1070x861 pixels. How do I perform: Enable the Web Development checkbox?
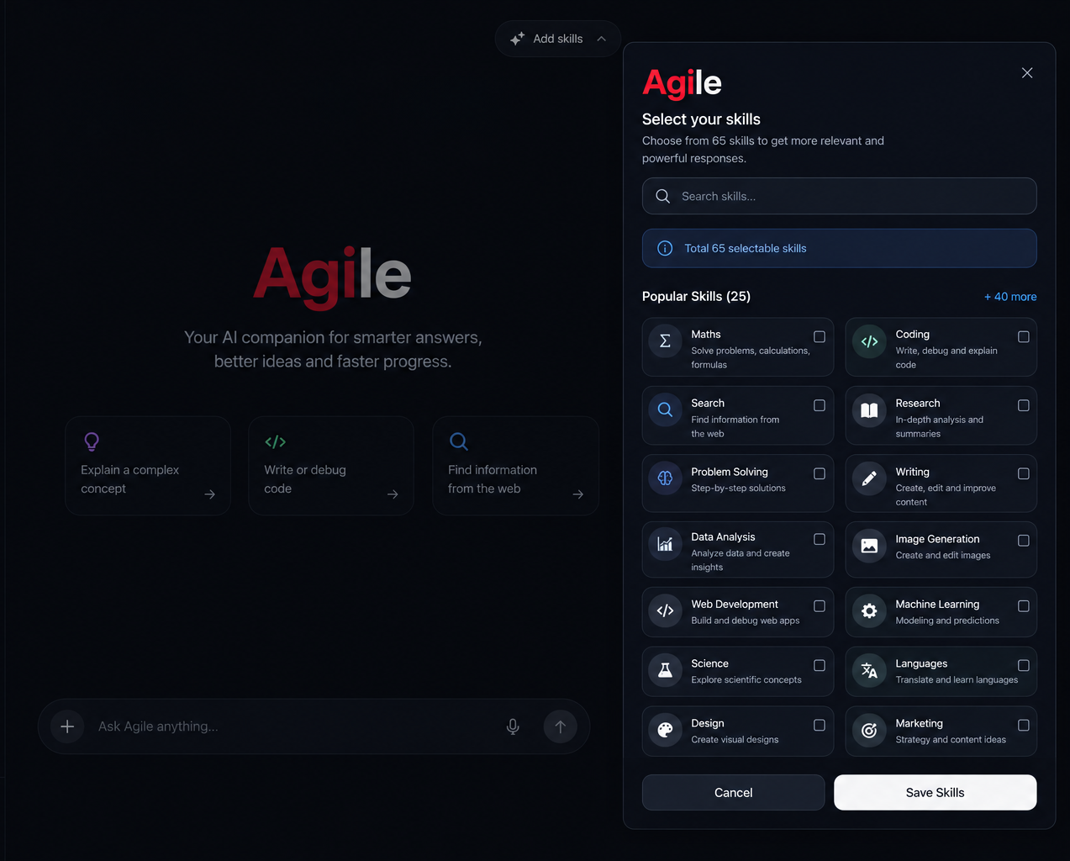tap(820, 605)
